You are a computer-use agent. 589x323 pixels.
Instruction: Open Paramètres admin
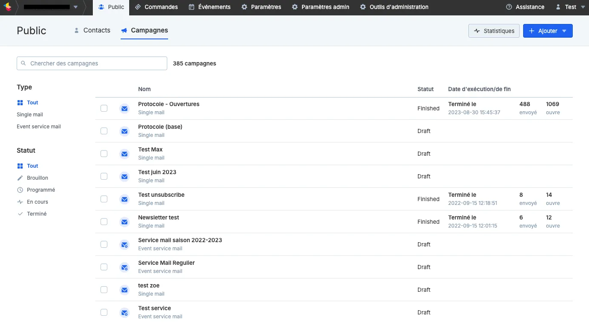click(x=320, y=7)
